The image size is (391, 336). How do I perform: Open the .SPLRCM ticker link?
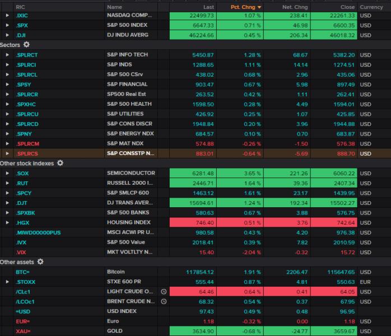tap(27, 144)
